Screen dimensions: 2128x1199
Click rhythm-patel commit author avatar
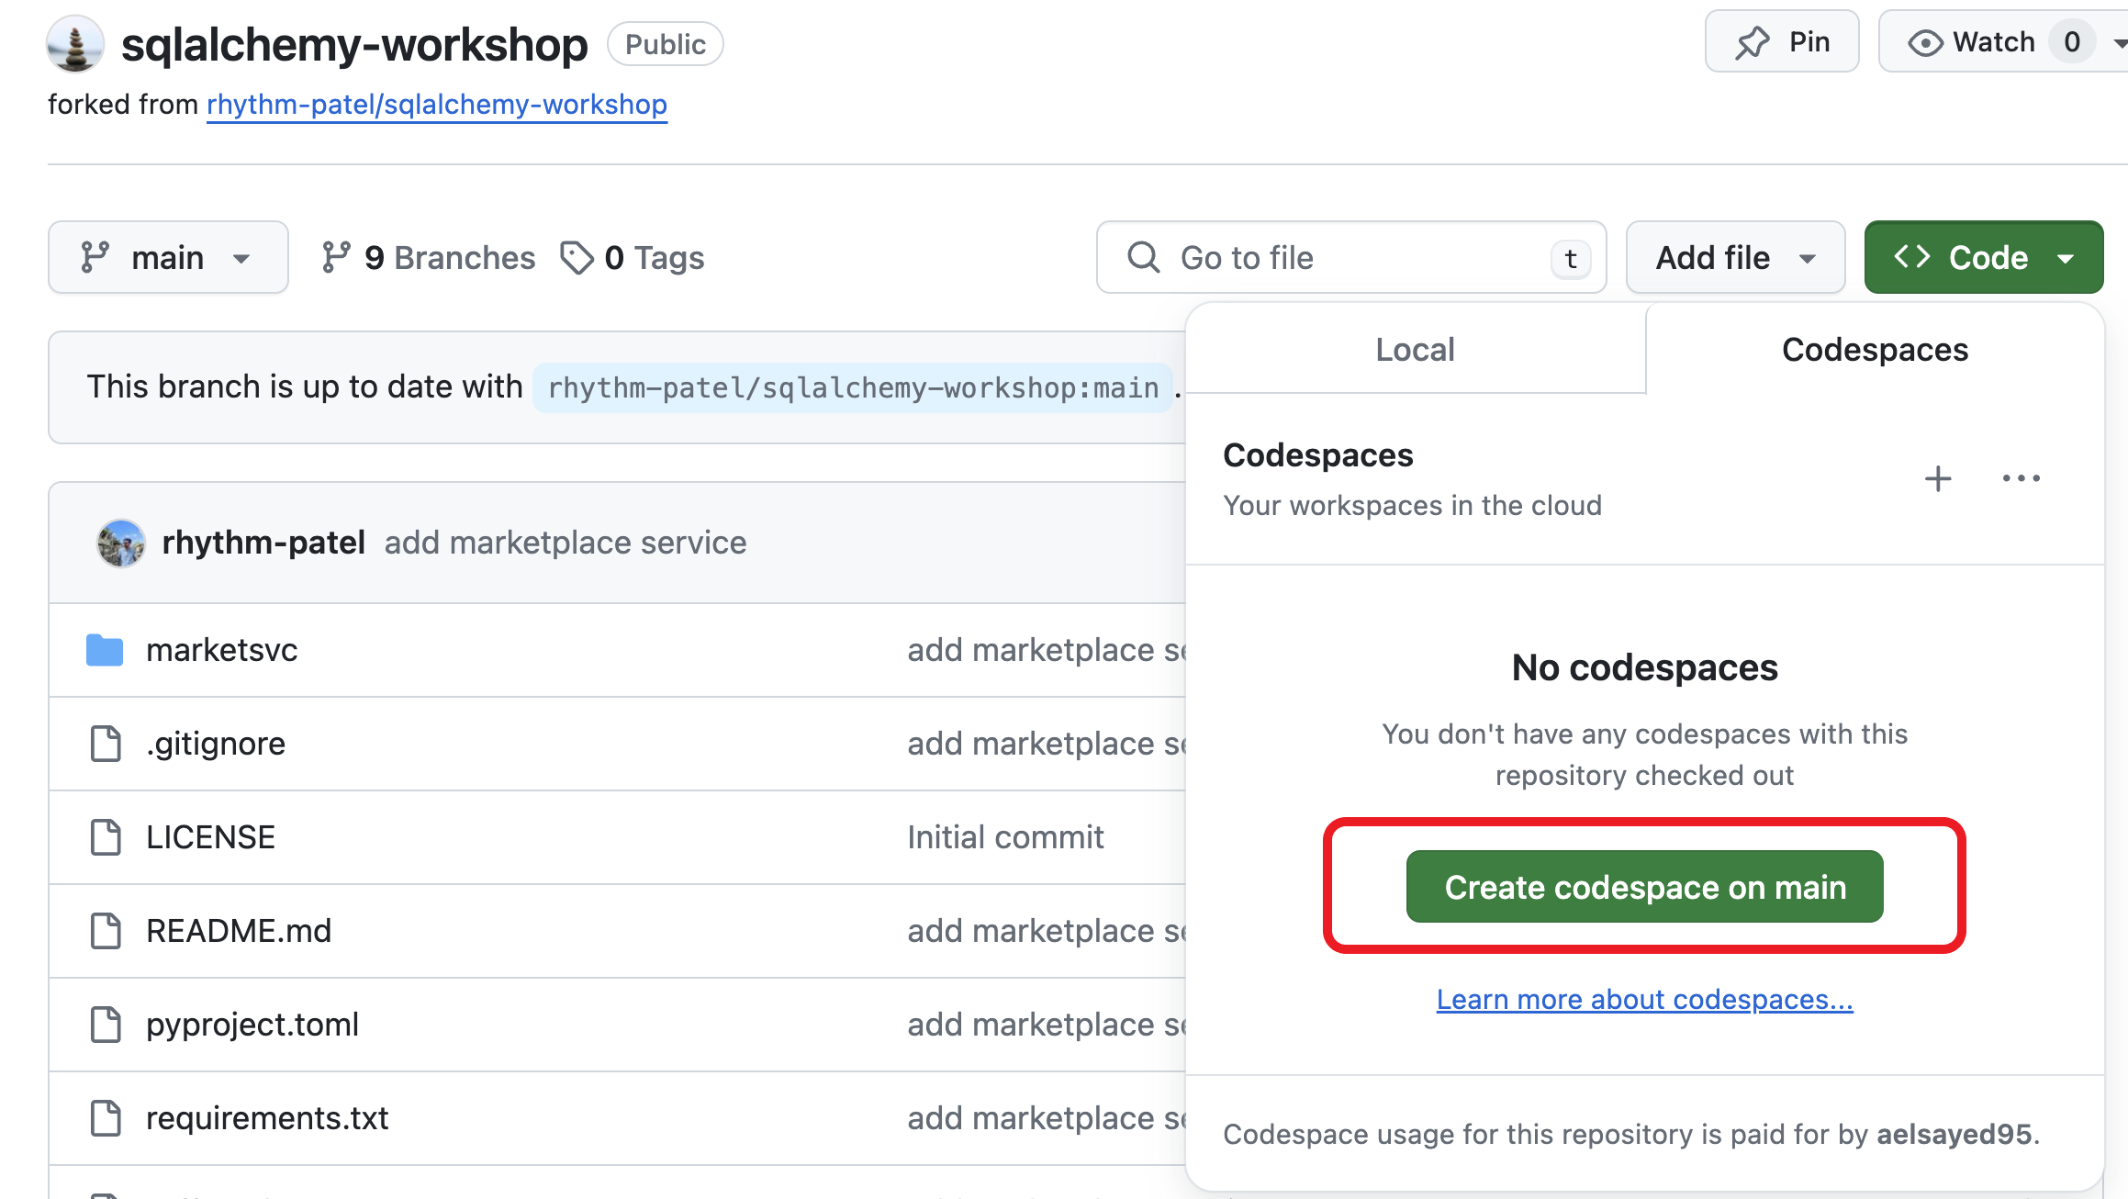(x=121, y=543)
